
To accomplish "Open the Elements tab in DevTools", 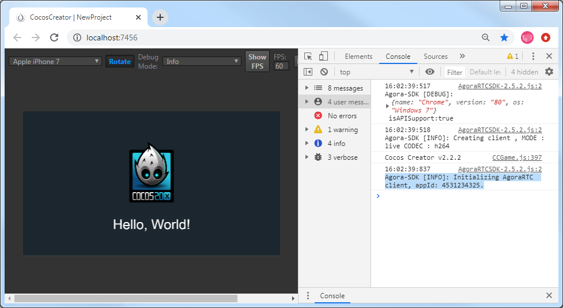I will point(358,57).
